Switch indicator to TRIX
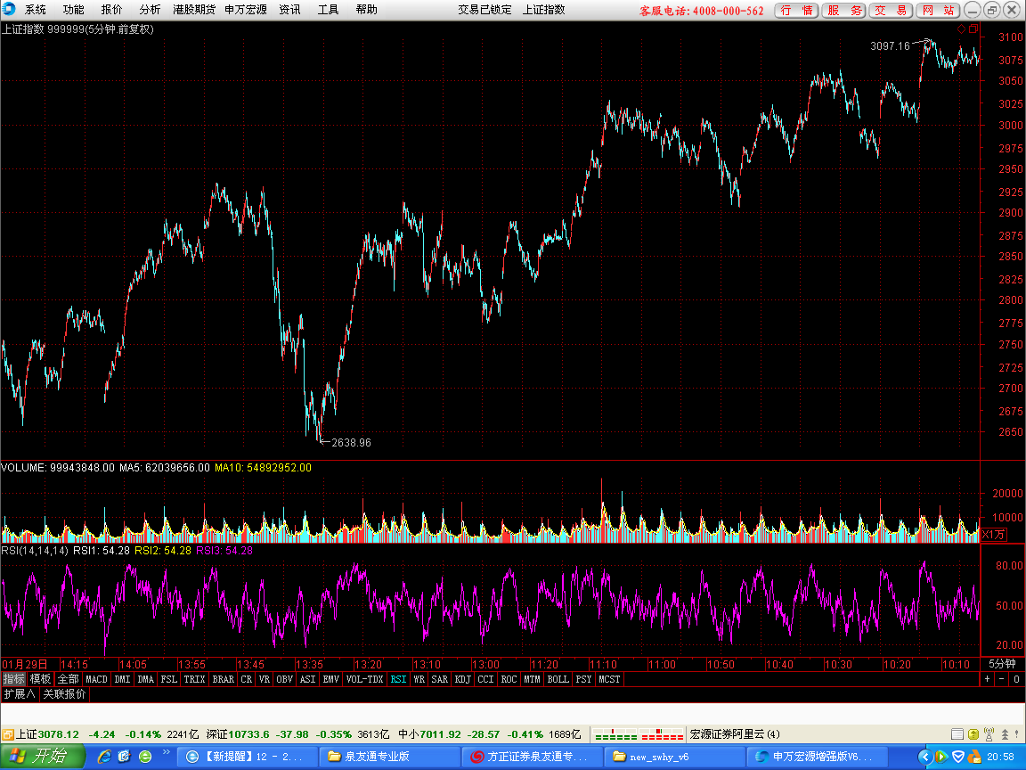The width and height of the screenshot is (1026, 770). pyautogui.click(x=194, y=679)
